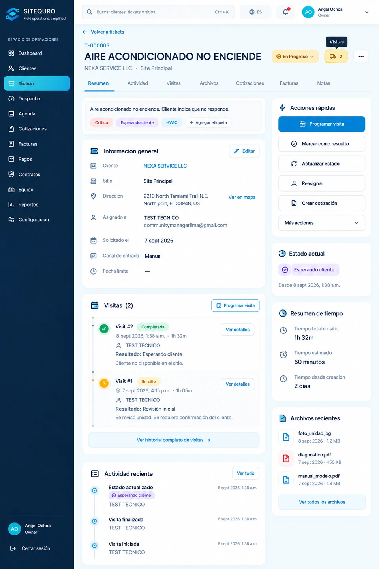The image size is (379, 569).
Task: Click the back arrow Volver a tickets
Action: click(85, 32)
